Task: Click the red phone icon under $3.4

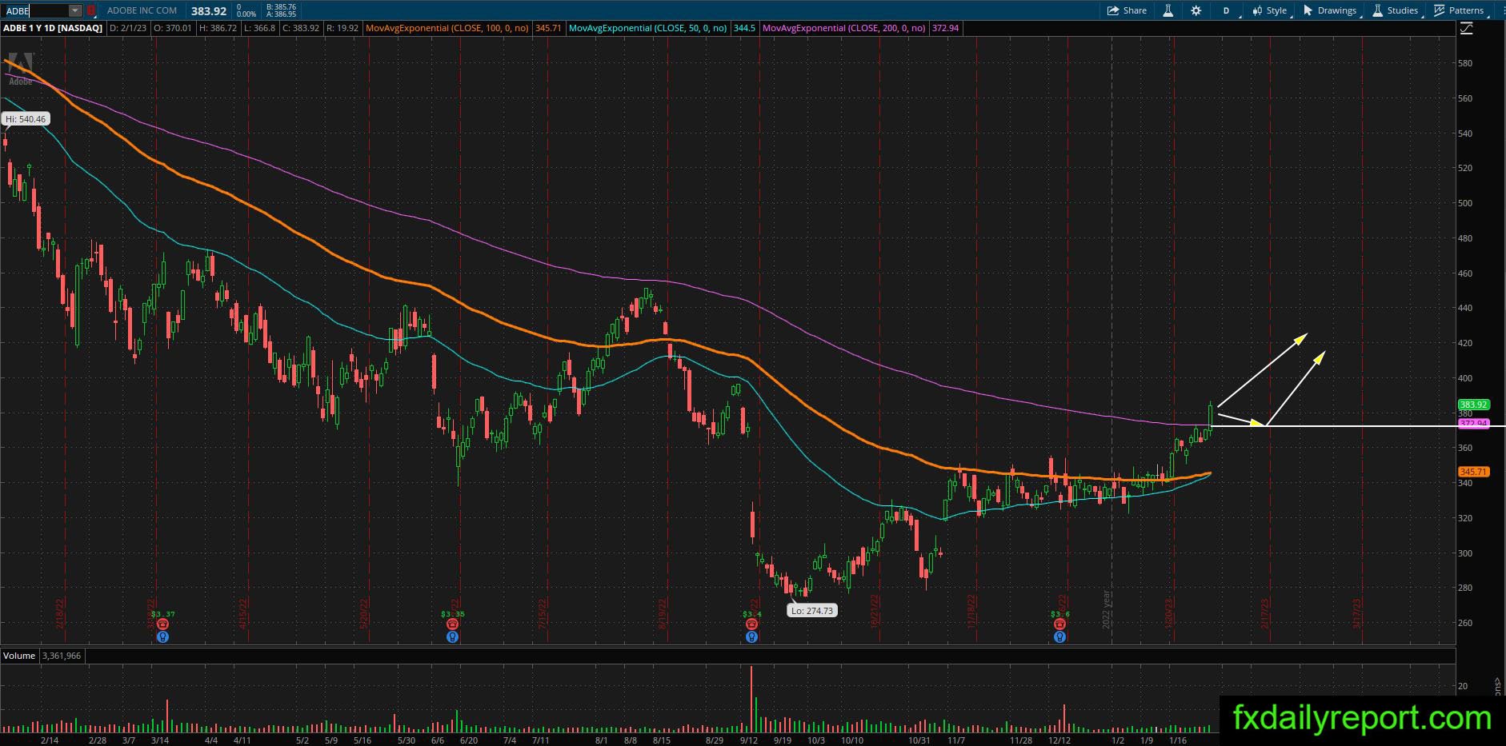Action: coord(752,624)
